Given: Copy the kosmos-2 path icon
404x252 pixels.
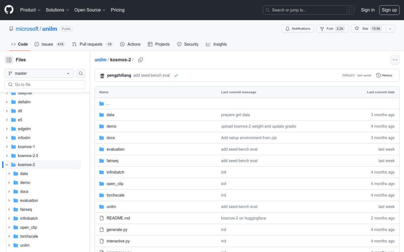Looking at the screenshot, I should pyautogui.click(x=140, y=60).
